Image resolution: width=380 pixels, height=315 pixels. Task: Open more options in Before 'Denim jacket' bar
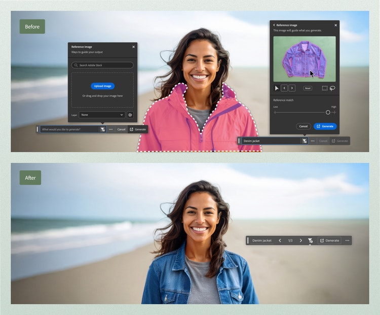pyautogui.click(x=313, y=141)
